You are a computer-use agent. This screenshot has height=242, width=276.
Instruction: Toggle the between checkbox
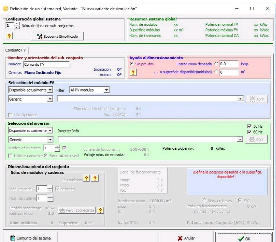pyautogui.click(x=57, y=189)
